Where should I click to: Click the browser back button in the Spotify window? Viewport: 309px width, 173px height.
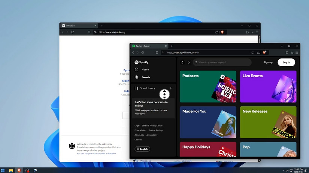coord(133,52)
